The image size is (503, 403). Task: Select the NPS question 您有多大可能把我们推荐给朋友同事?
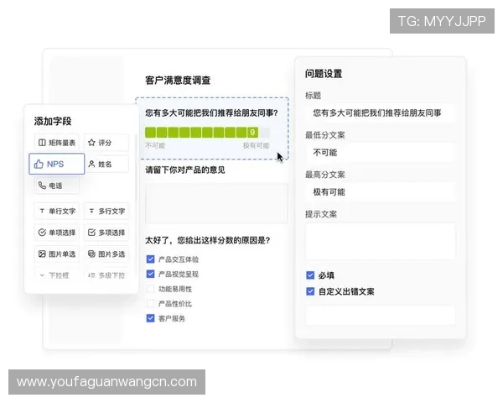coord(212,113)
